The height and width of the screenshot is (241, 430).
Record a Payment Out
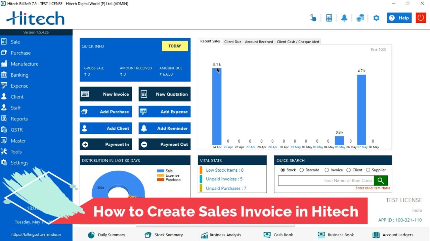[165, 144]
